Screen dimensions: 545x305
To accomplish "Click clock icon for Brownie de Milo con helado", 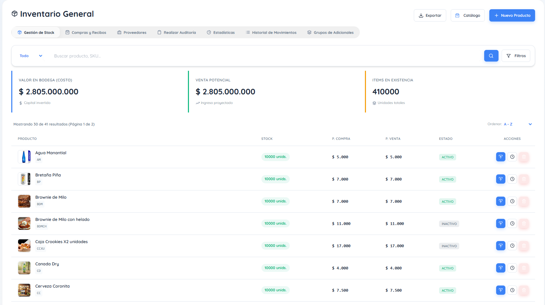I will click(512, 224).
